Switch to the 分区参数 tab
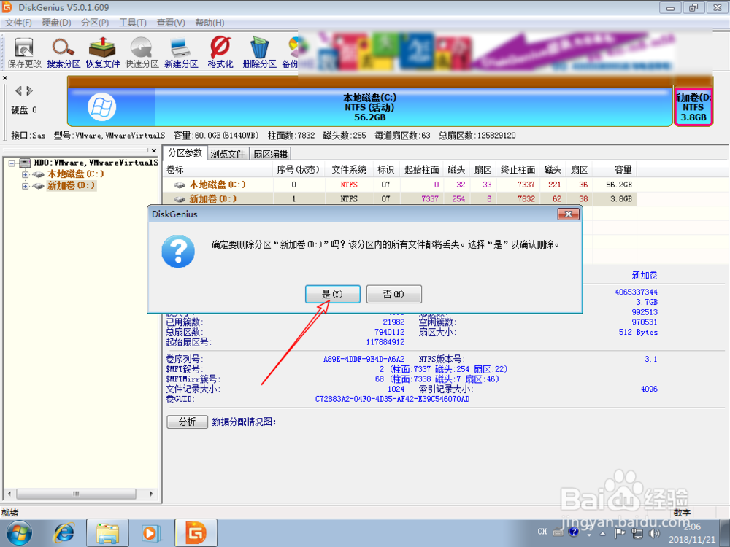This screenshot has width=730, height=547. coord(185,152)
